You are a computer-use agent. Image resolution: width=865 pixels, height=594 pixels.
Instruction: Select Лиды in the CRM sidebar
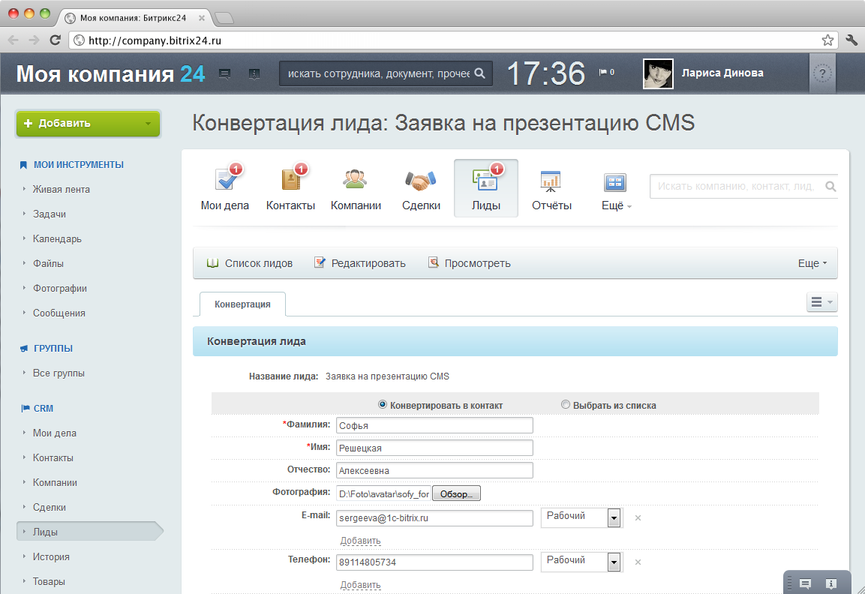tap(90, 532)
